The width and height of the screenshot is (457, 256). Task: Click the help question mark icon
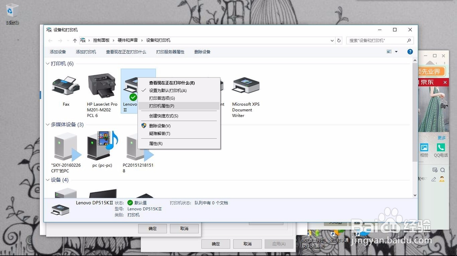(410, 52)
